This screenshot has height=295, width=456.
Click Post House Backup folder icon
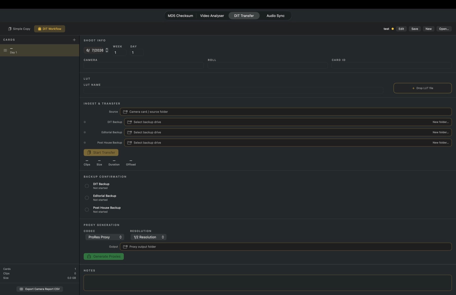pos(129,143)
